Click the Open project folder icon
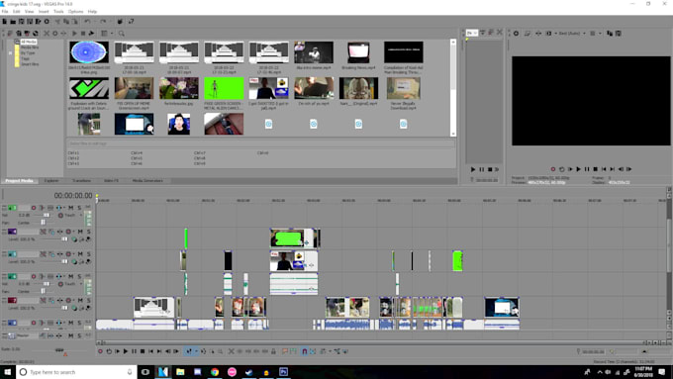 pos(13,22)
